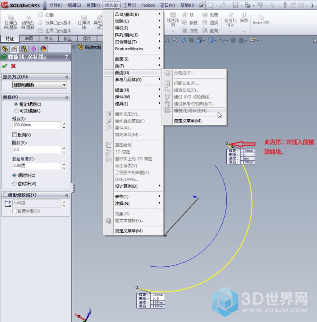Select the 逆时针 counterclockwise radio button
This screenshot has height=322, width=317.
tap(15, 184)
